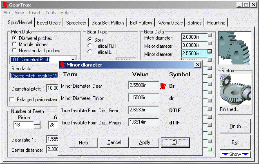
Task: Click the small button beside Minor diameter field
Action: pyautogui.click(x=210, y=51)
